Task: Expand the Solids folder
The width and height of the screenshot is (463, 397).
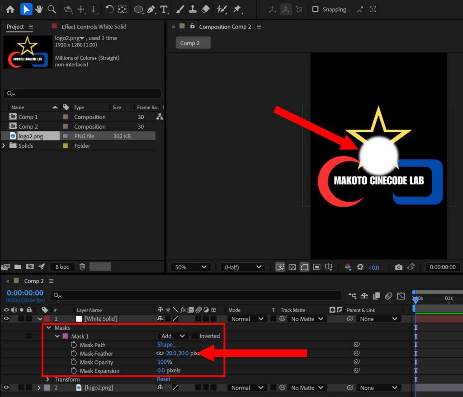Action: point(4,146)
